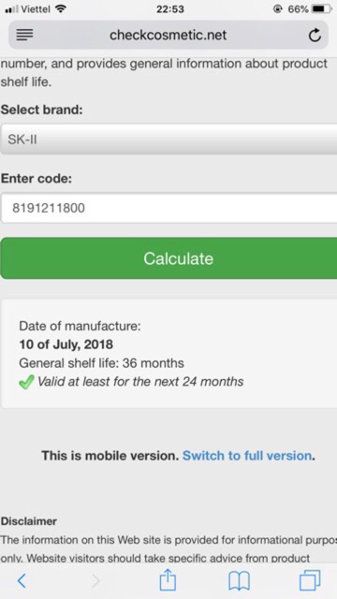
Task: Tap the forward arrow in the toolbar
Action: coord(95,581)
